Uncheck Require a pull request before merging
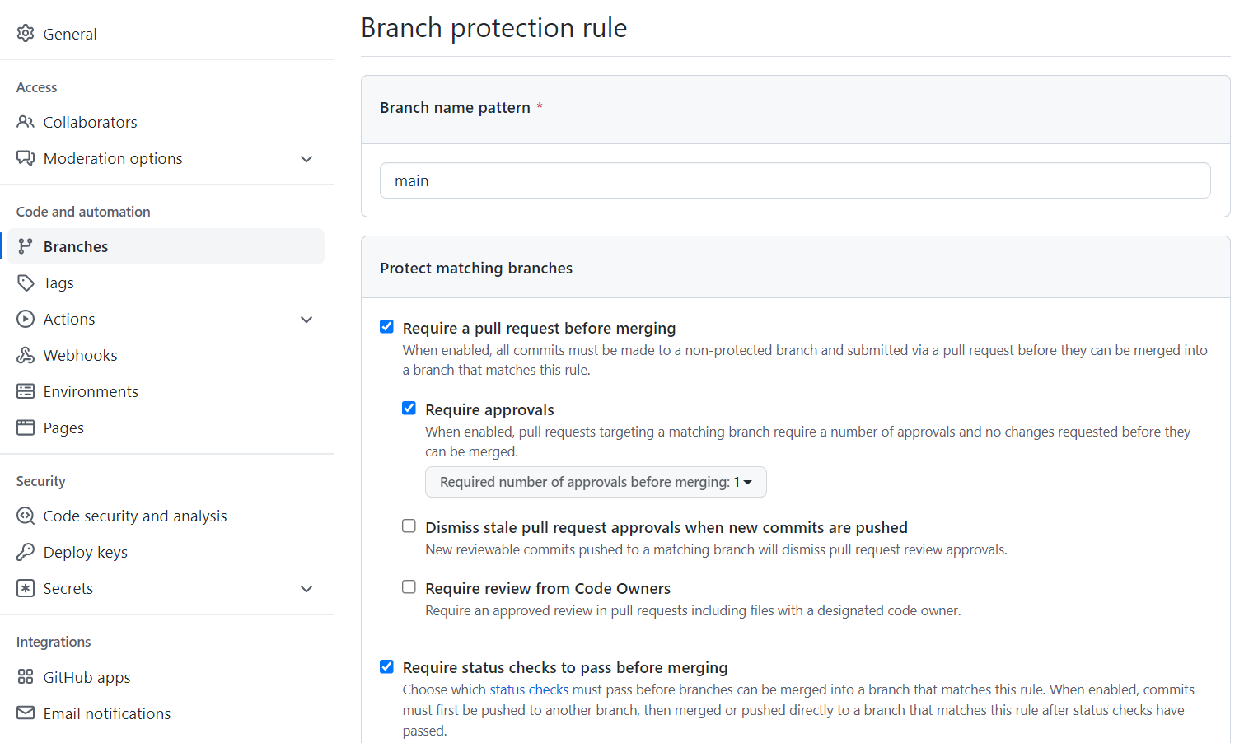The height and width of the screenshot is (743, 1244). click(x=386, y=327)
